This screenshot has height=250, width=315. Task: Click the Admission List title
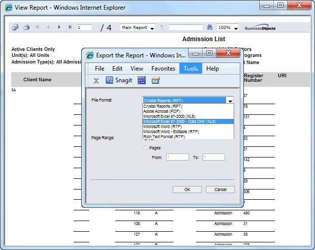pos(204,39)
